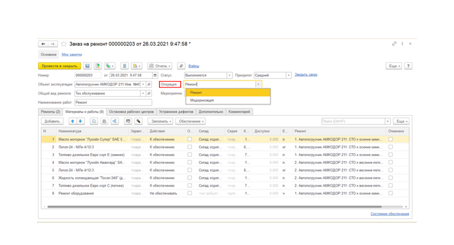This screenshot has height=245, width=454.
Task: Click the Поиск (Ctrl+F) search field
Action: coord(353,121)
